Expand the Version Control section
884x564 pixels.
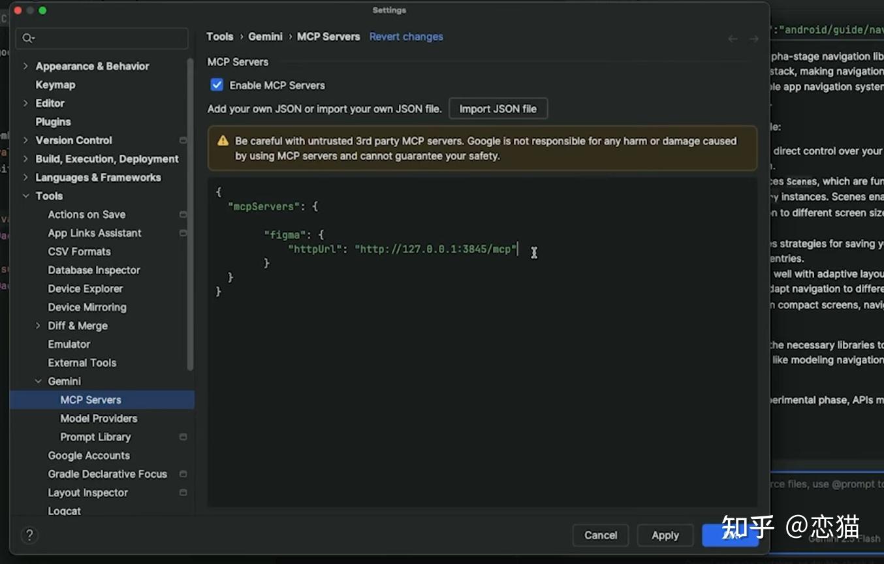(x=25, y=140)
